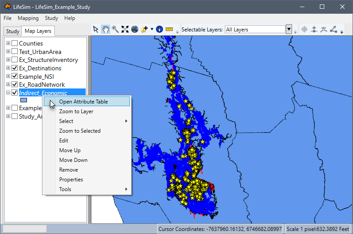Open the Select submenu
Screen dimensions: 353x234
click(x=87, y=121)
